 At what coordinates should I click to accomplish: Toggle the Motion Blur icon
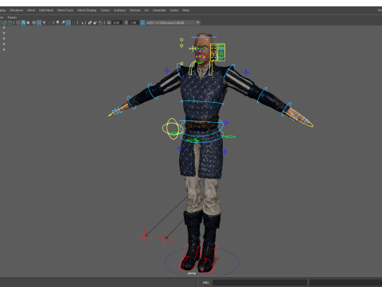tap(63, 22)
